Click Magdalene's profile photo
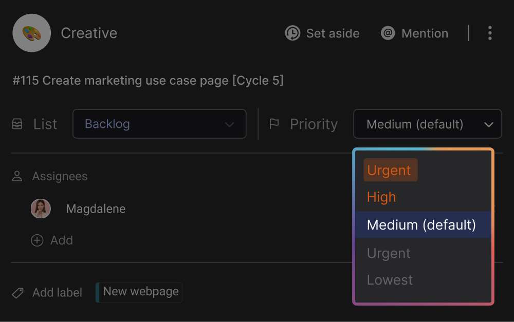Viewport: 514px width, 322px height. coord(41,209)
